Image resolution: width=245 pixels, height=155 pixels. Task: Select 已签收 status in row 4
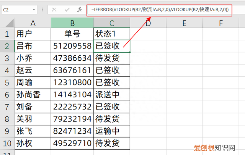click(112, 70)
